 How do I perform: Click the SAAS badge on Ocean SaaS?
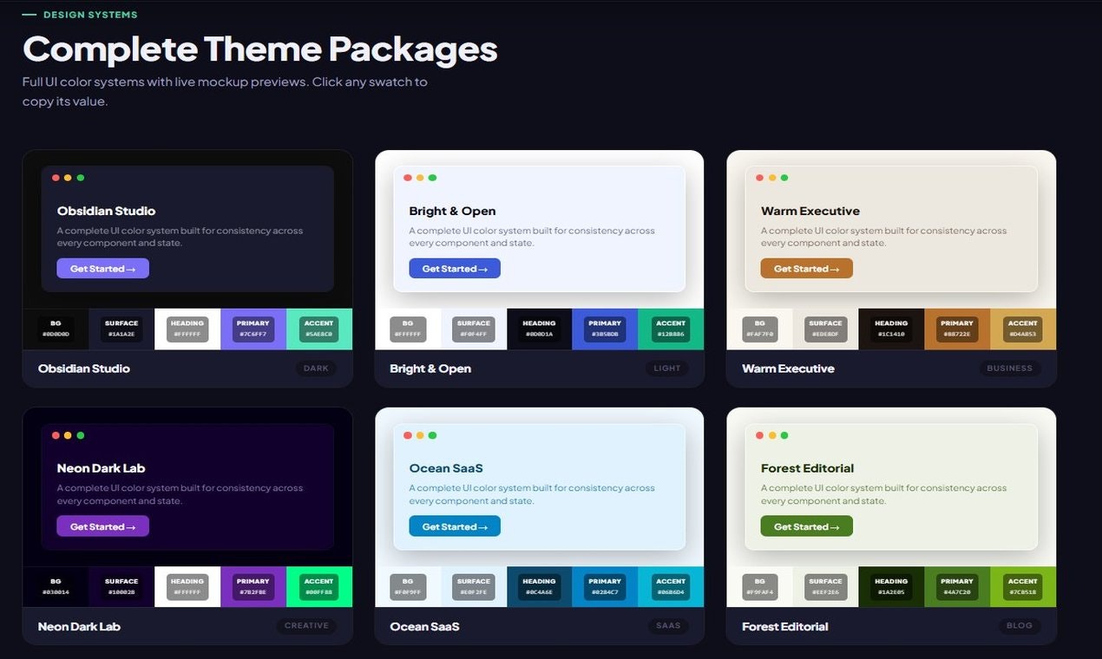click(x=667, y=625)
